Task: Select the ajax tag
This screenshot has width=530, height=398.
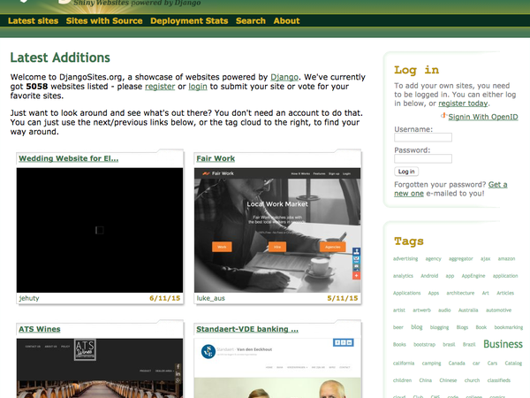Action: tap(485, 259)
